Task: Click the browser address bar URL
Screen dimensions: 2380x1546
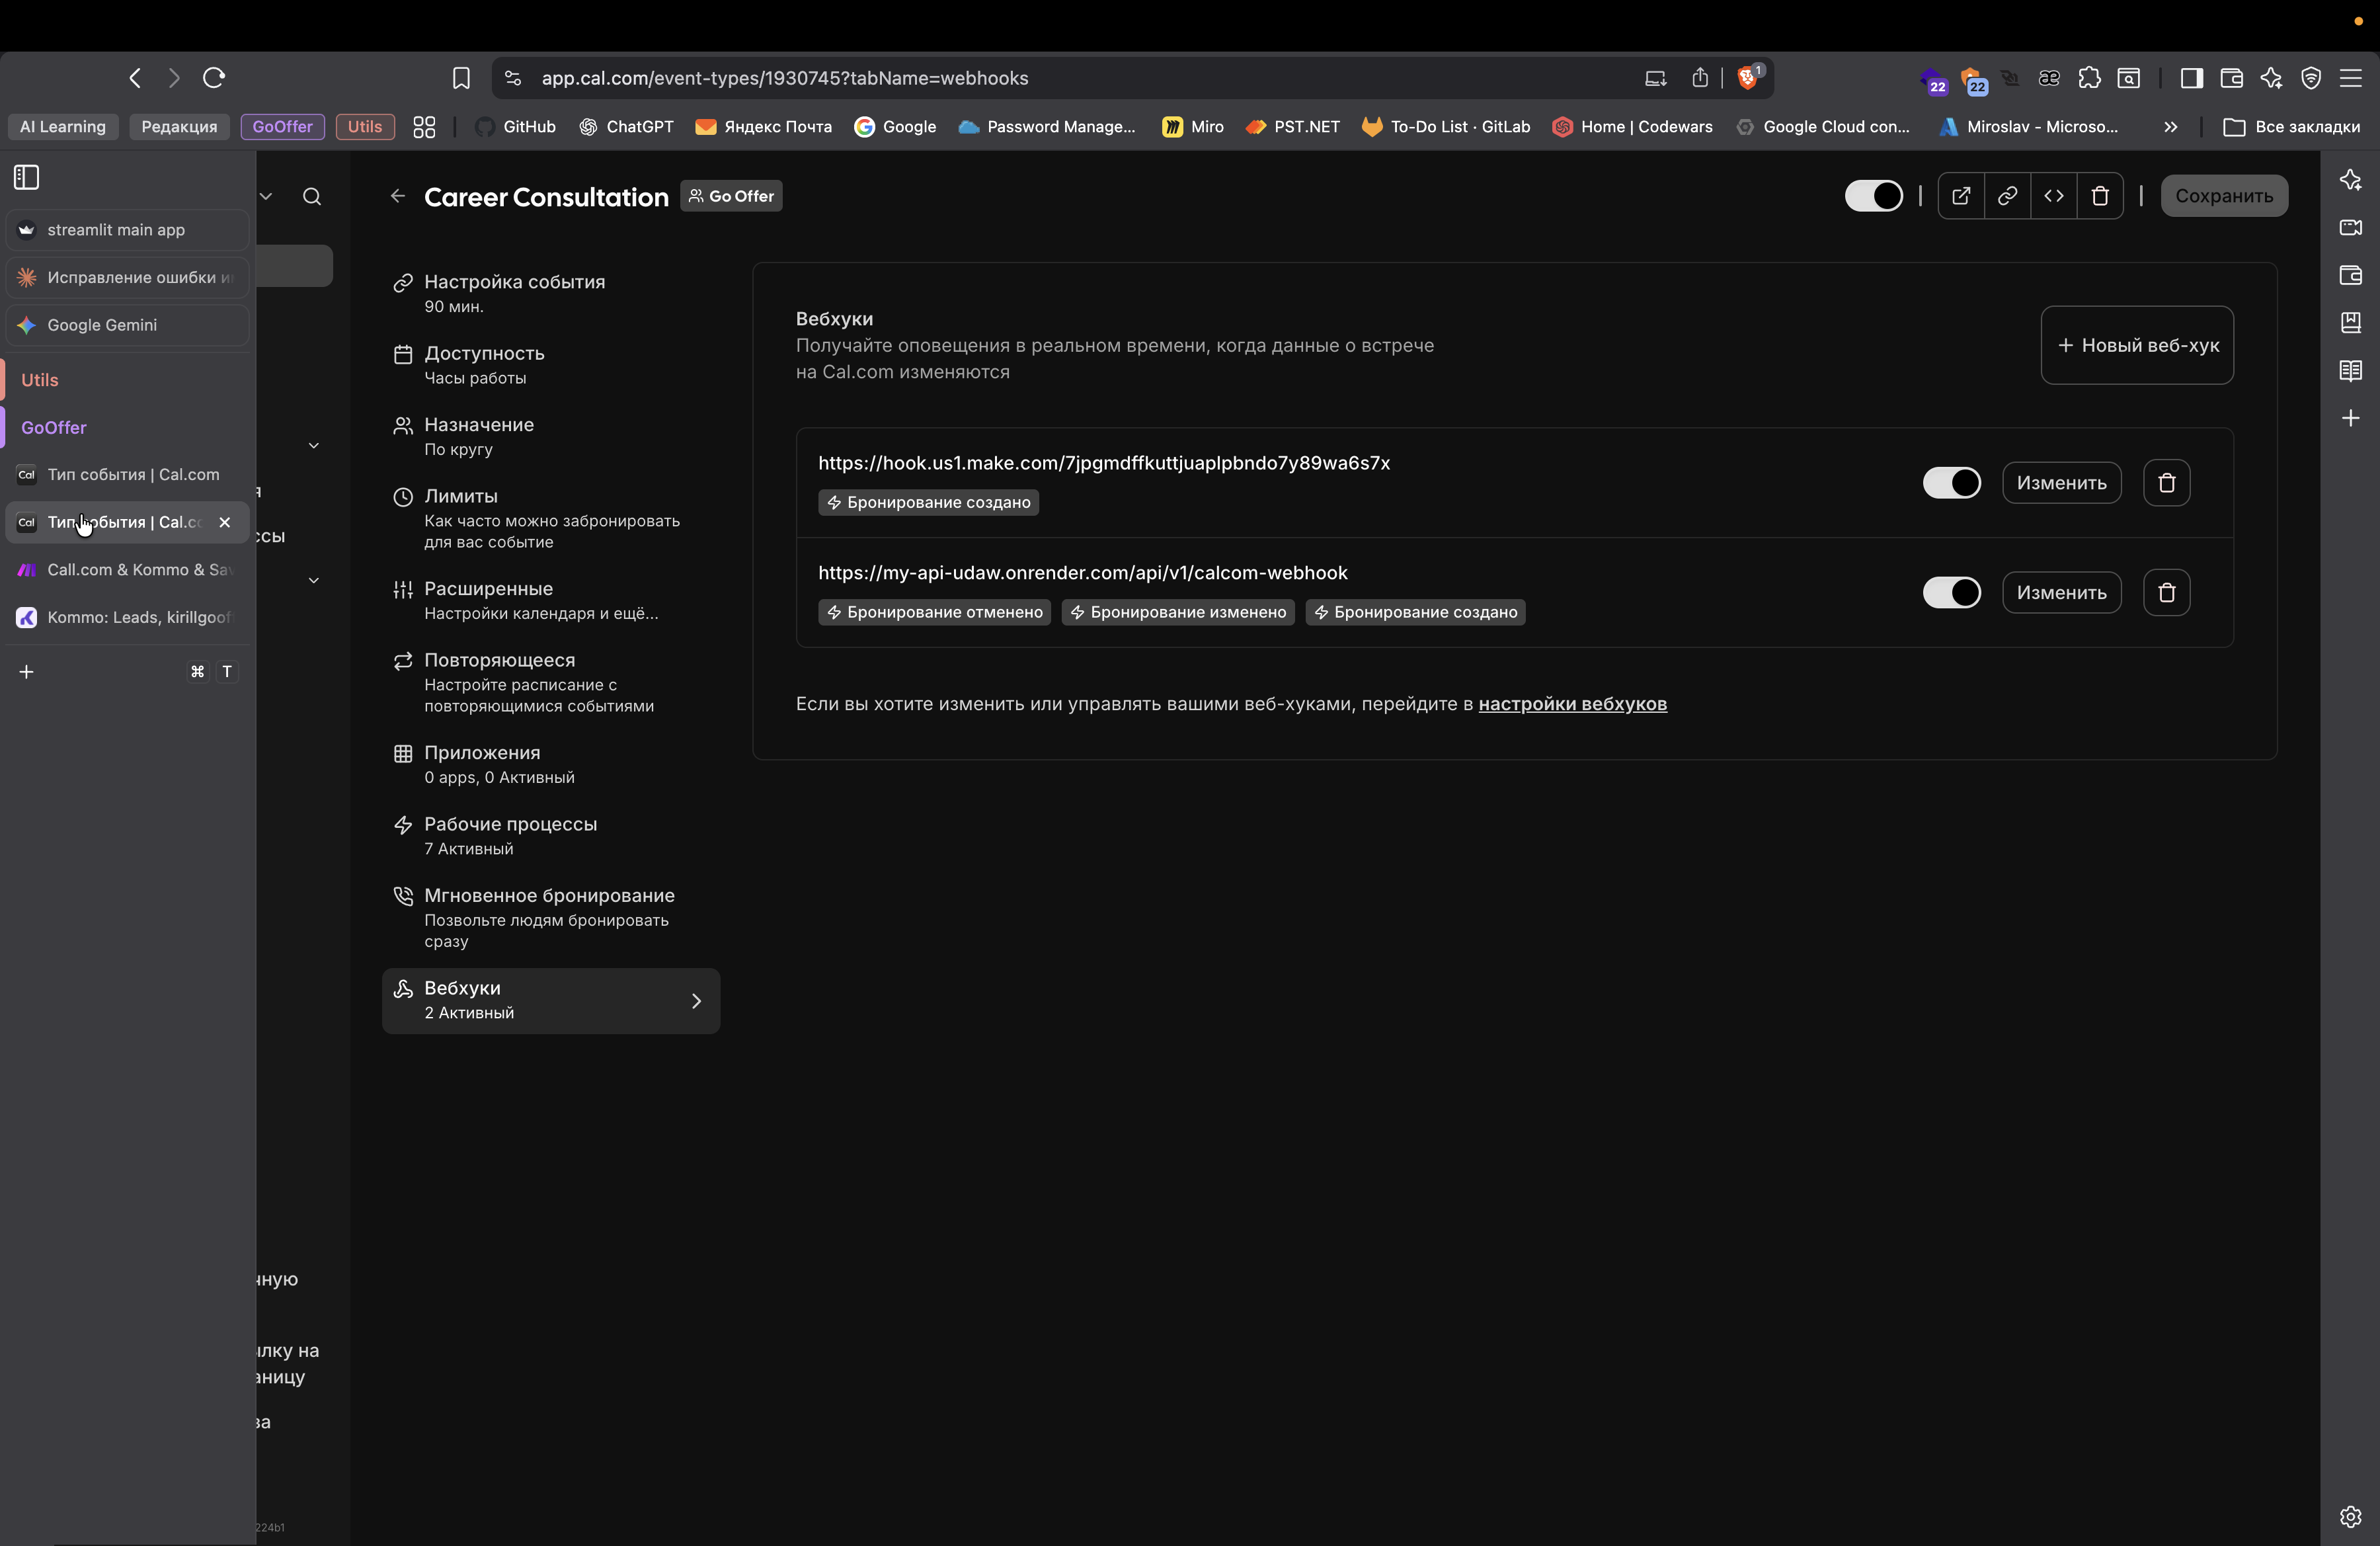Action: click(x=785, y=78)
